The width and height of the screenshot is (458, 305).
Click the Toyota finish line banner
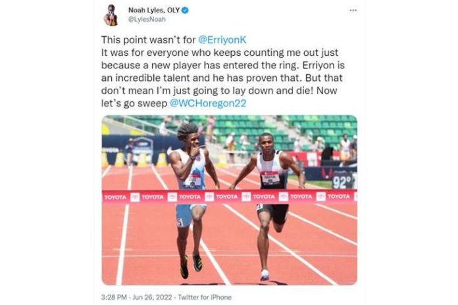click(229, 197)
